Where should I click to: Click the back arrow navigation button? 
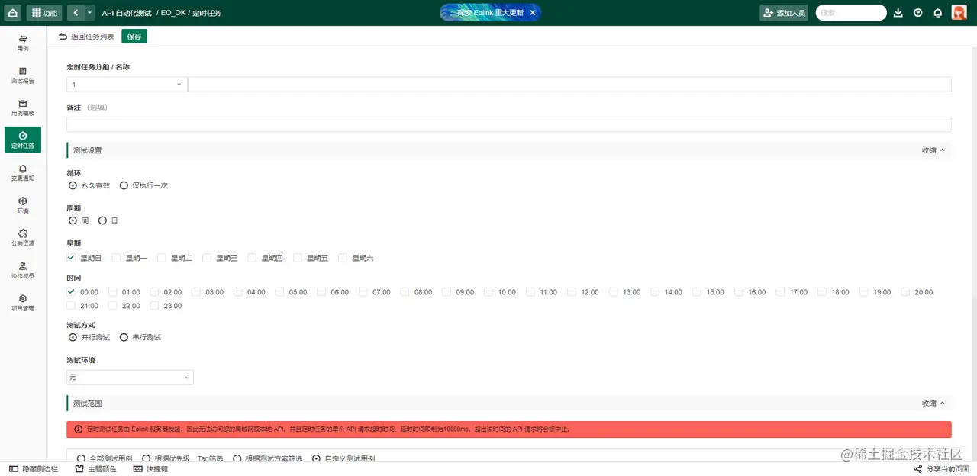tap(76, 13)
